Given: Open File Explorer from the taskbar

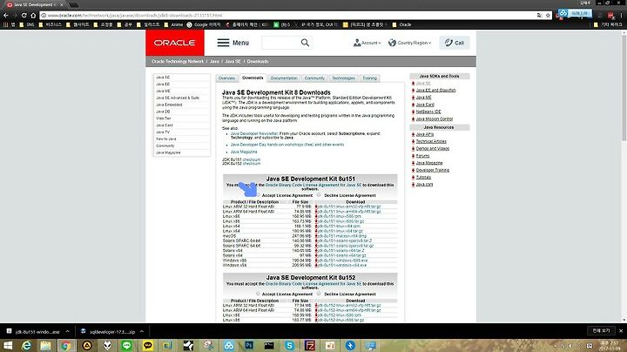Looking at the screenshot, I should 45,345.
